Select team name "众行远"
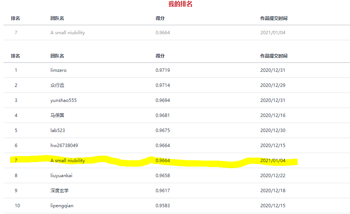The width and height of the screenshot is (350, 214). coord(57,85)
